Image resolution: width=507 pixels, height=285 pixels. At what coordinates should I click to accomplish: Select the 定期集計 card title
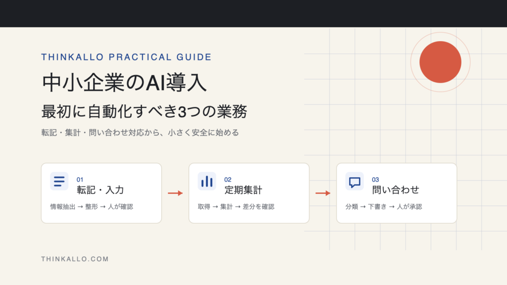(243, 190)
